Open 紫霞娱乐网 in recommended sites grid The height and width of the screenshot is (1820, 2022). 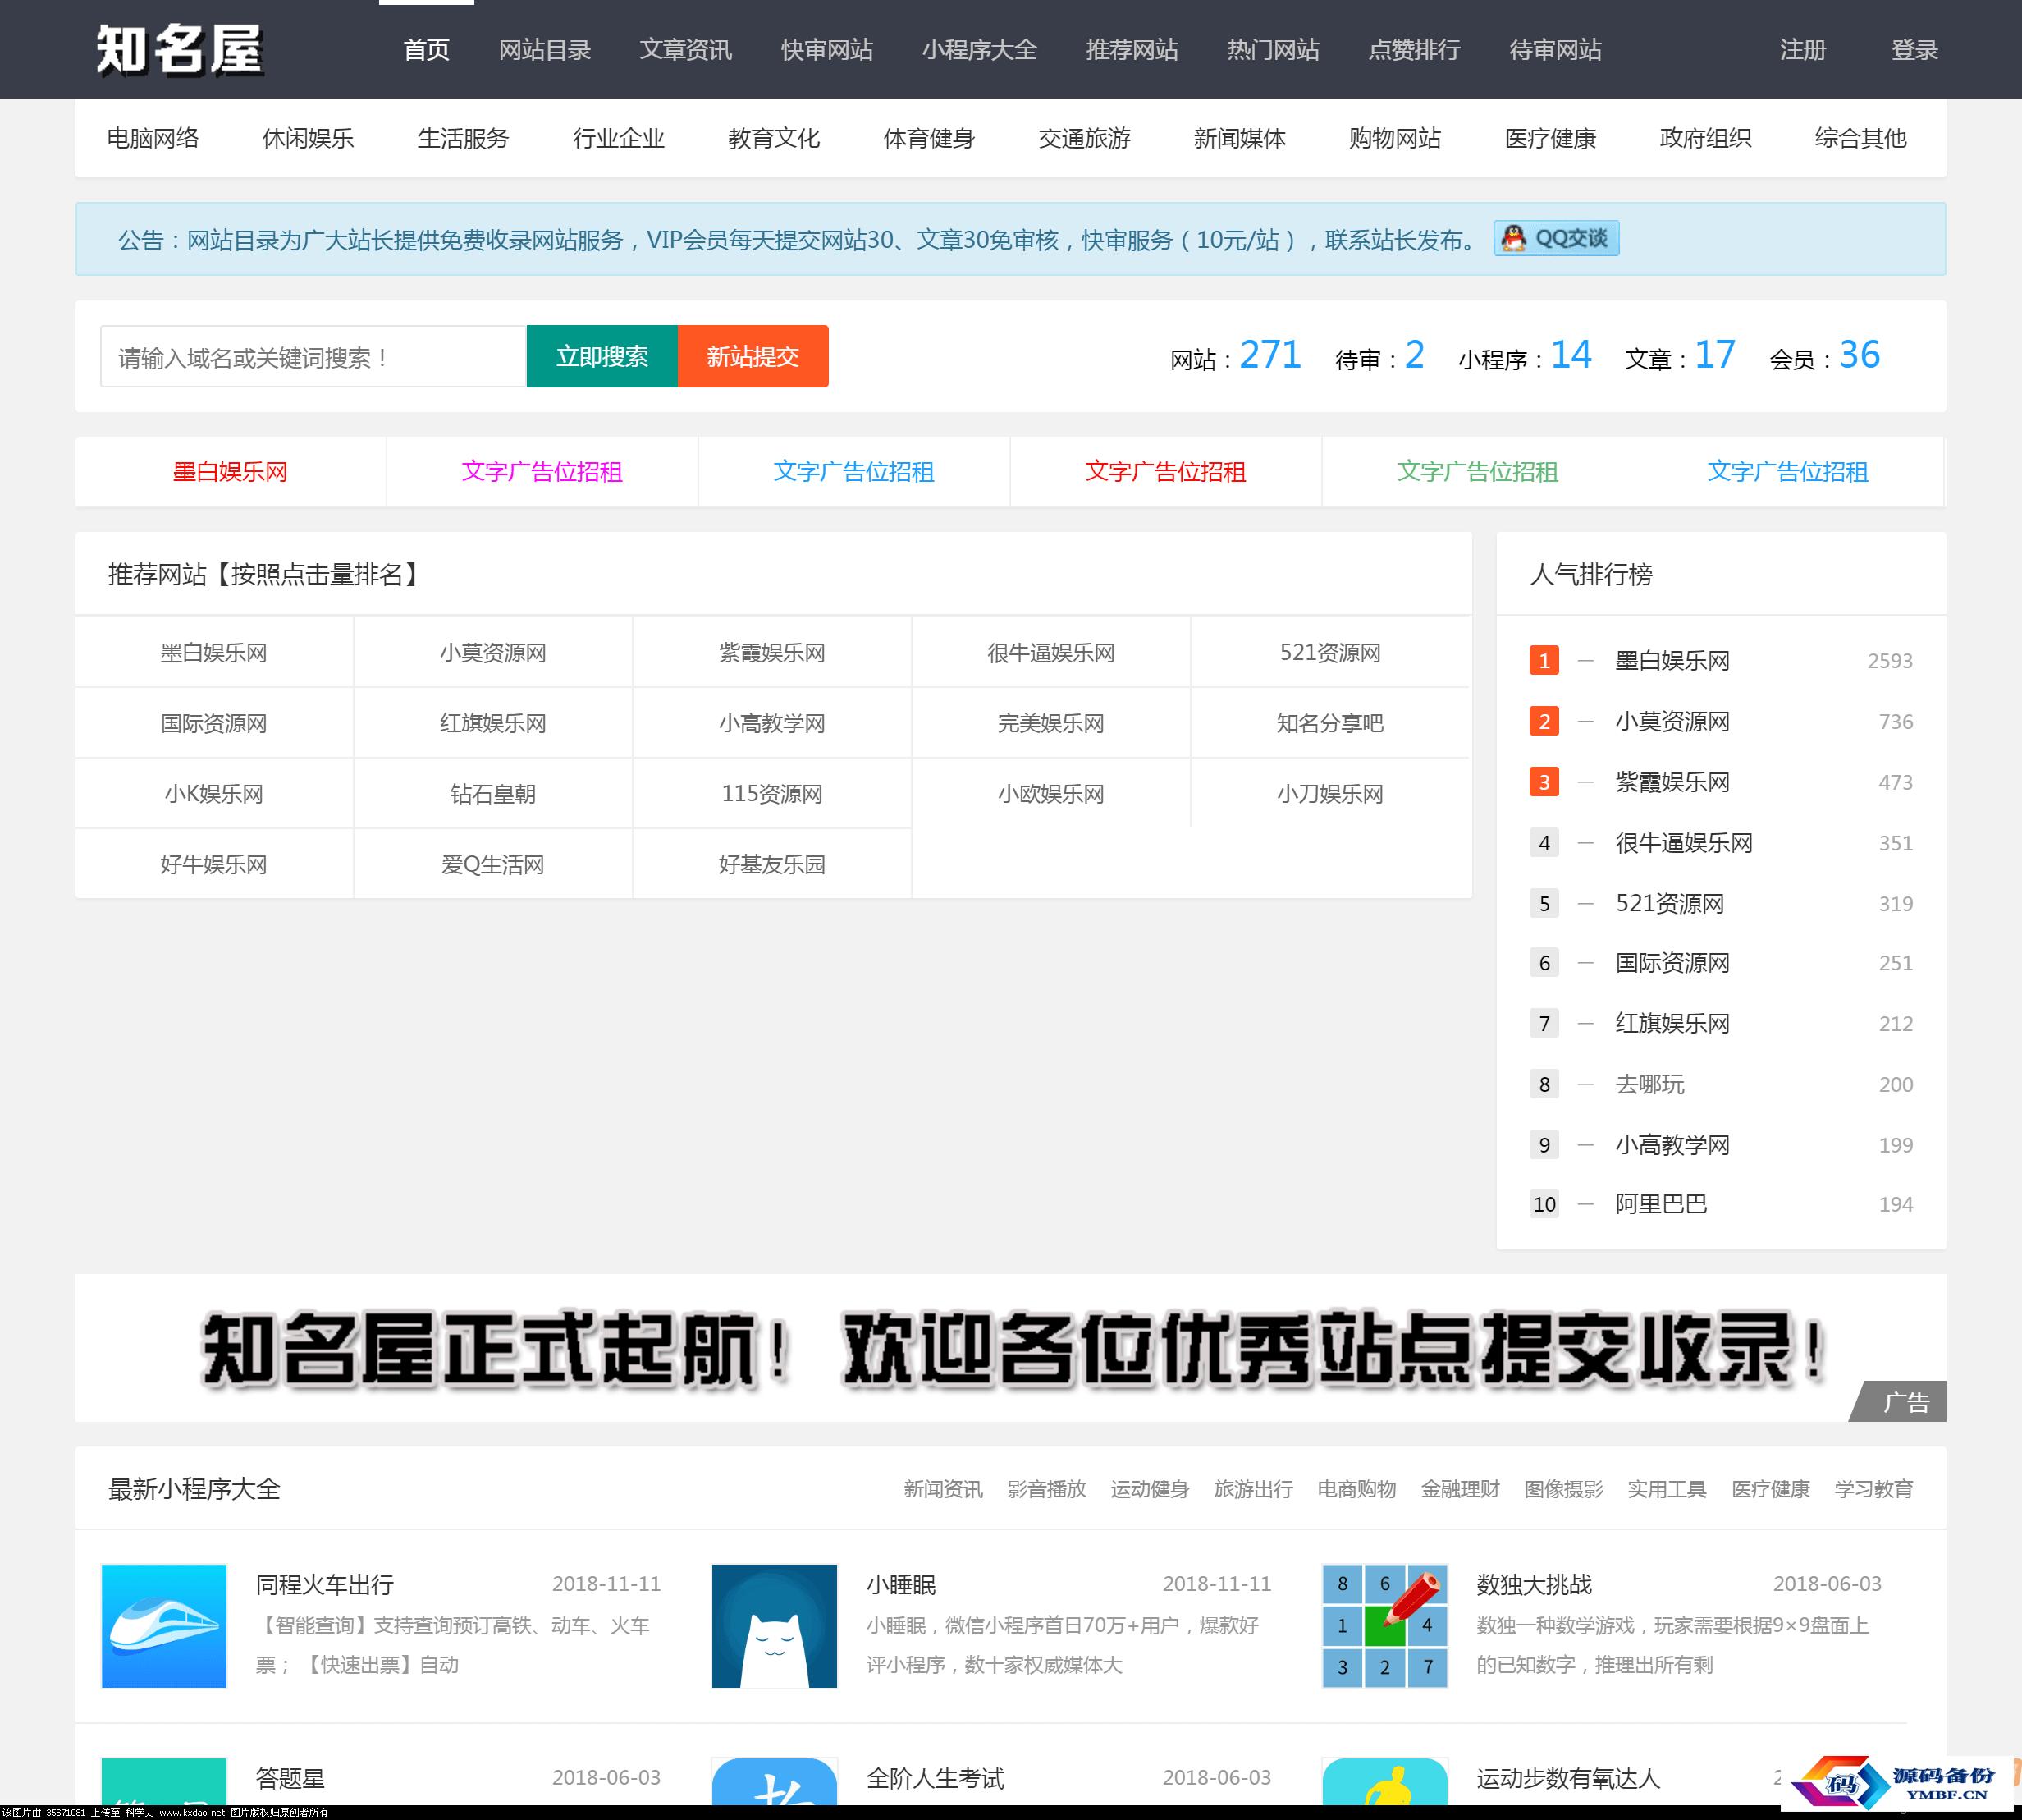pos(771,653)
